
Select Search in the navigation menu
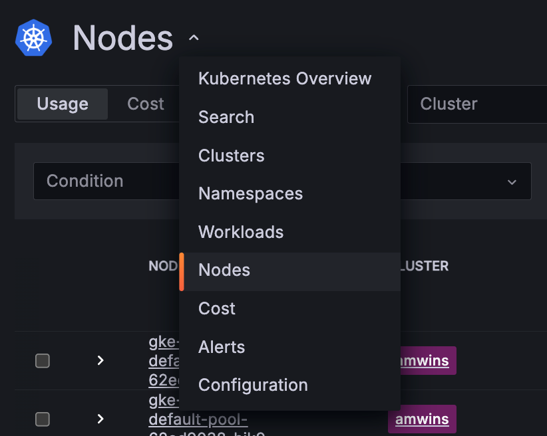226,117
